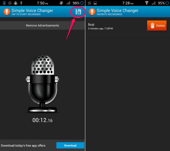Tap the signal bars icon in left status bar
The image size is (170, 151).
click(68, 3)
